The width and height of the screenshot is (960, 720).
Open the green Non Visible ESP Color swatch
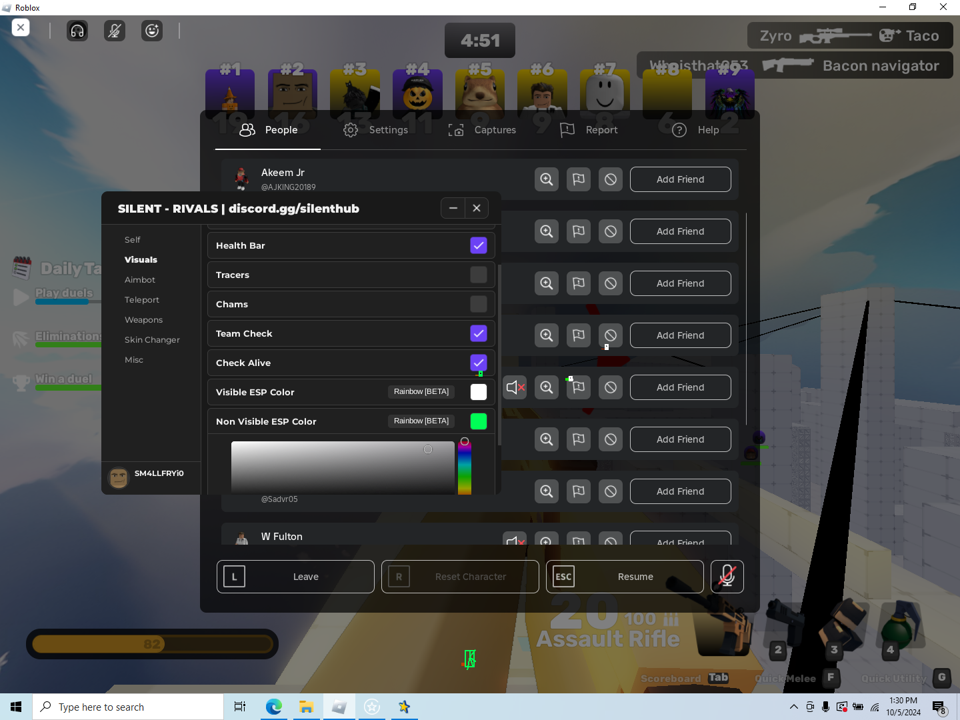pos(479,421)
